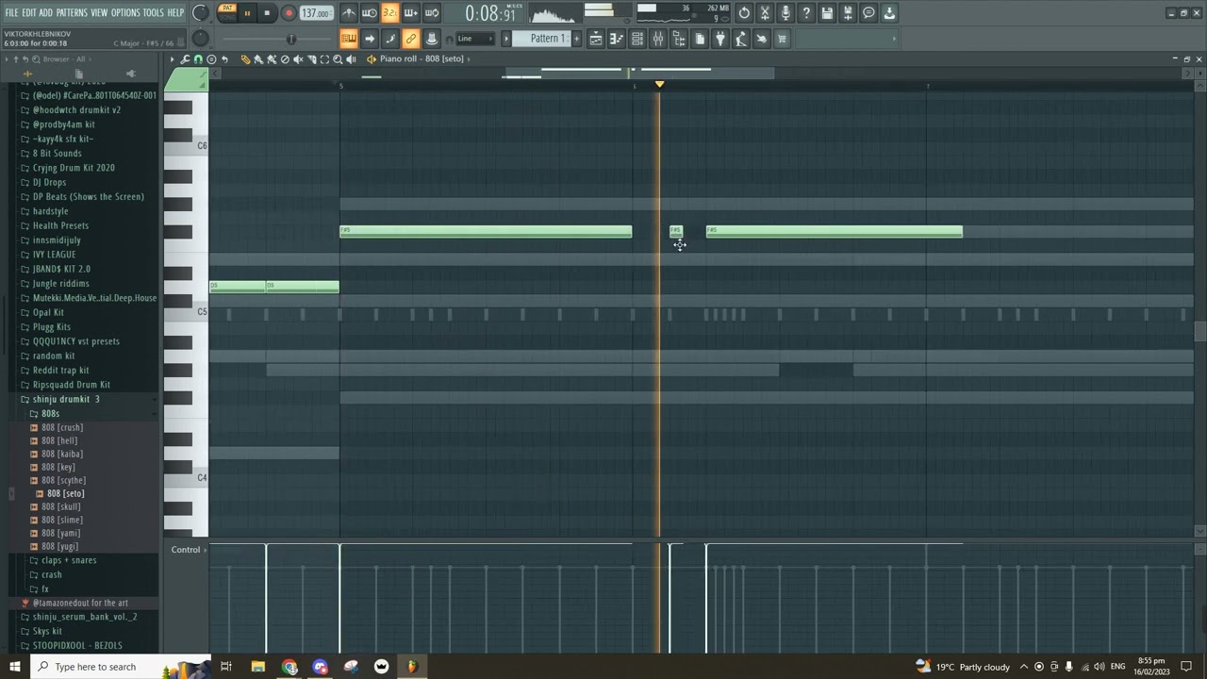1207x679 pixels.
Task: Select the piano roll Select tool
Action: point(324,59)
